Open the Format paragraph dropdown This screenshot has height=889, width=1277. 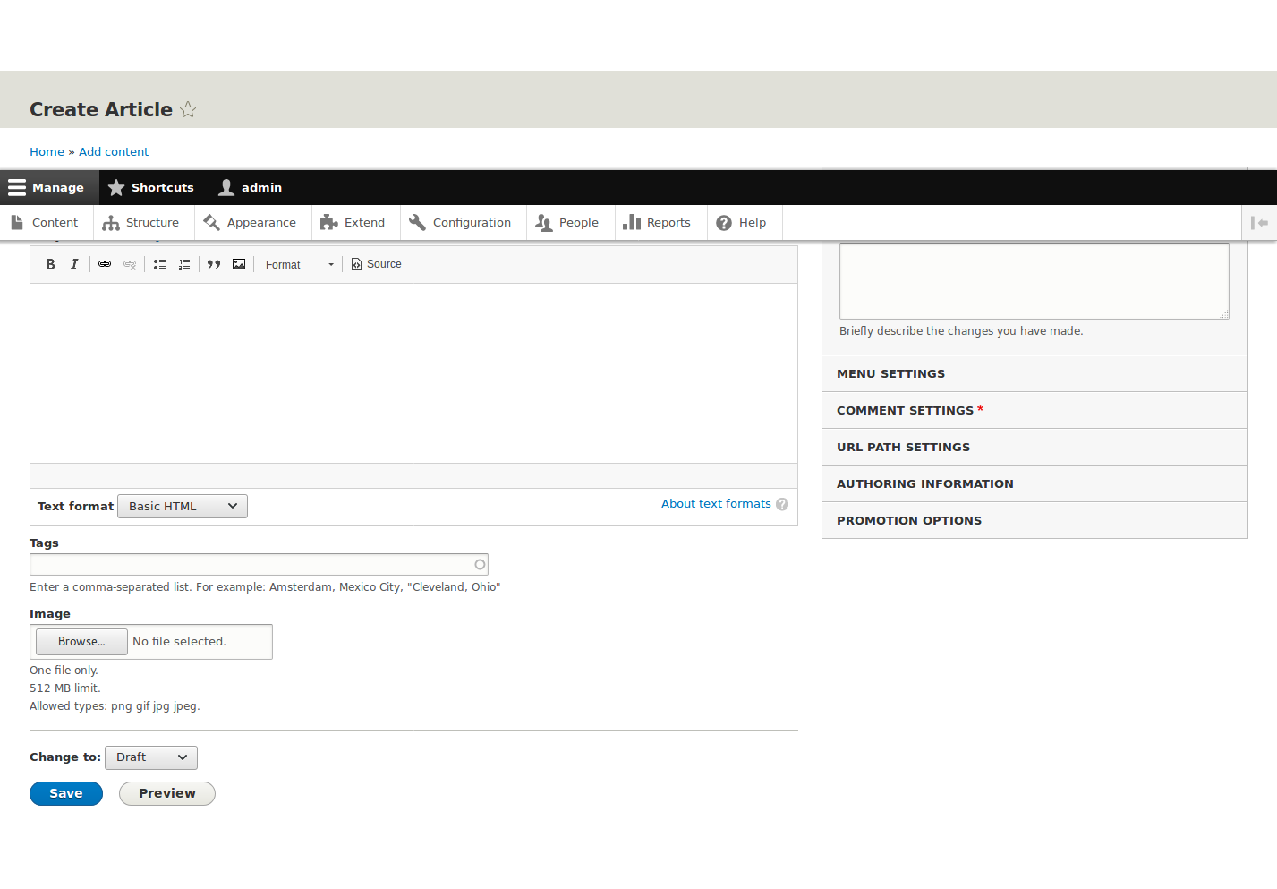(x=297, y=263)
